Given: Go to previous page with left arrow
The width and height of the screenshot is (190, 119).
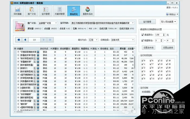Looking at the screenshot, I should point(25,40).
